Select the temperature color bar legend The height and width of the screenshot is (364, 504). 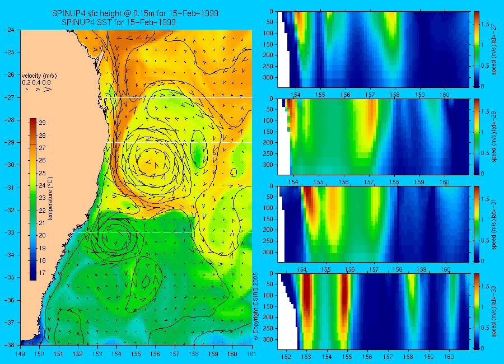[33, 199]
